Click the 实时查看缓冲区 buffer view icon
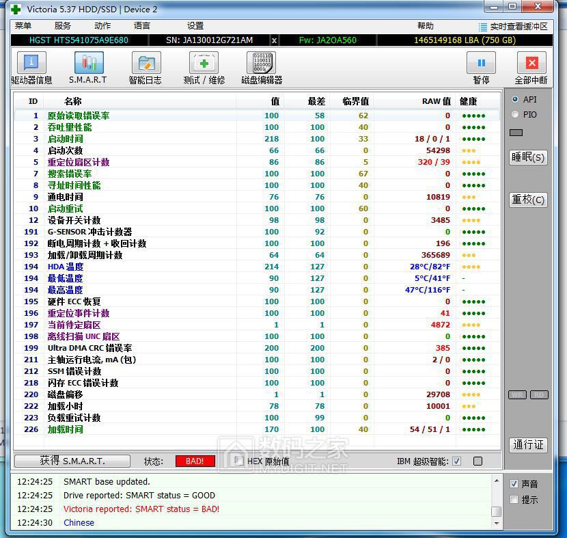The image size is (567, 538). (483, 27)
